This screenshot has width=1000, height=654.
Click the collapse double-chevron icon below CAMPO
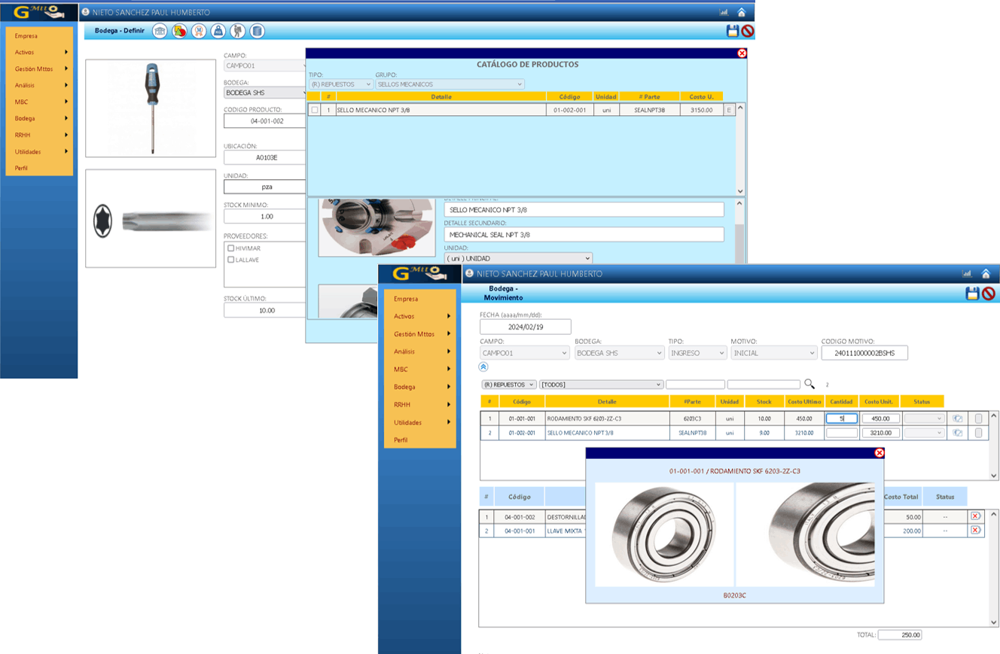pos(483,367)
